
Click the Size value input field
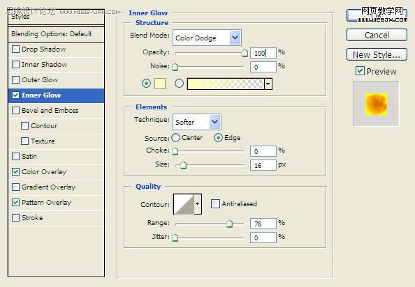(263, 165)
